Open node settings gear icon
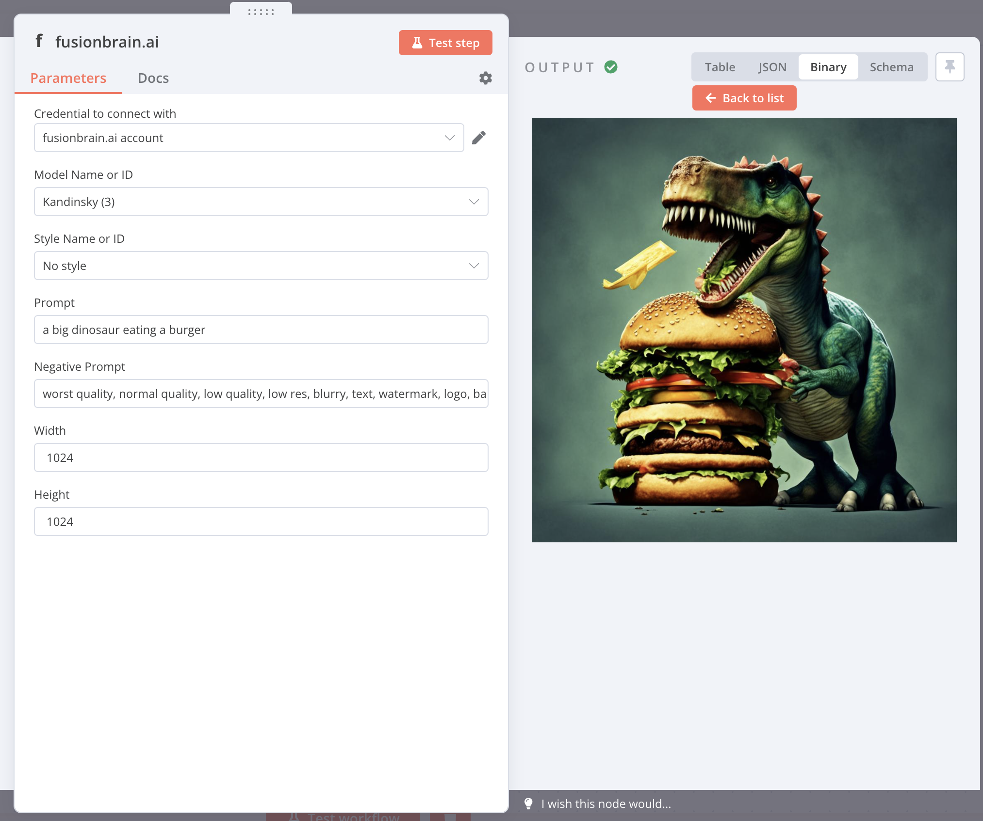Image resolution: width=983 pixels, height=821 pixels. [485, 78]
